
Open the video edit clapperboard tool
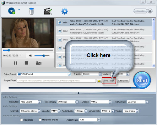(48, 11)
